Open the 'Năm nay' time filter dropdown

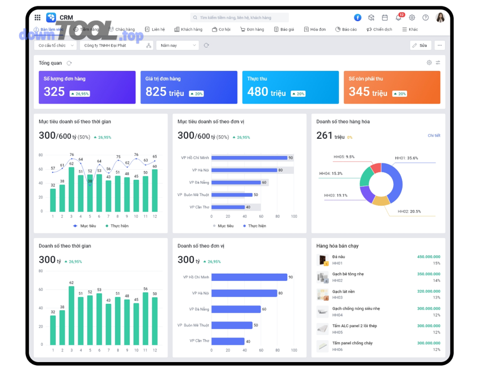[176, 46]
